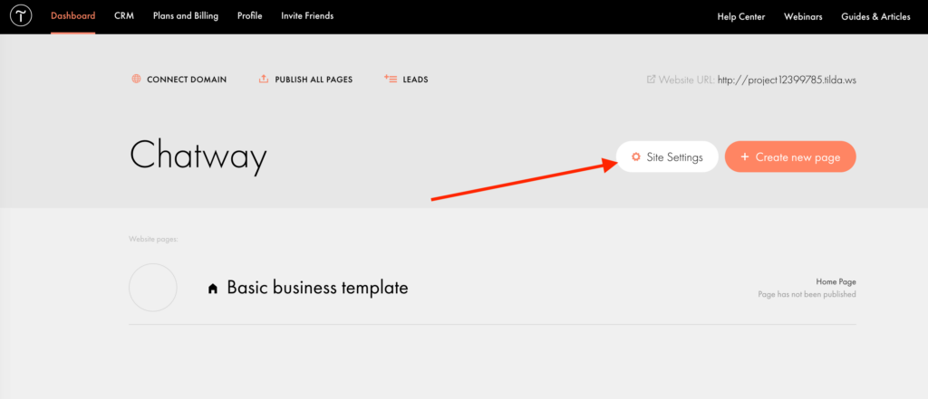This screenshot has height=399, width=928.
Task: Click the Chatway project title
Action: tap(198, 157)
